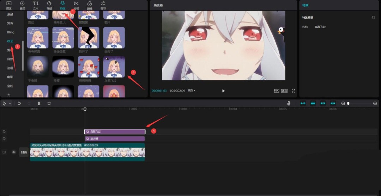The image size is (381, 196).
Task: Choose the Bling effect category
Action: 11,32
